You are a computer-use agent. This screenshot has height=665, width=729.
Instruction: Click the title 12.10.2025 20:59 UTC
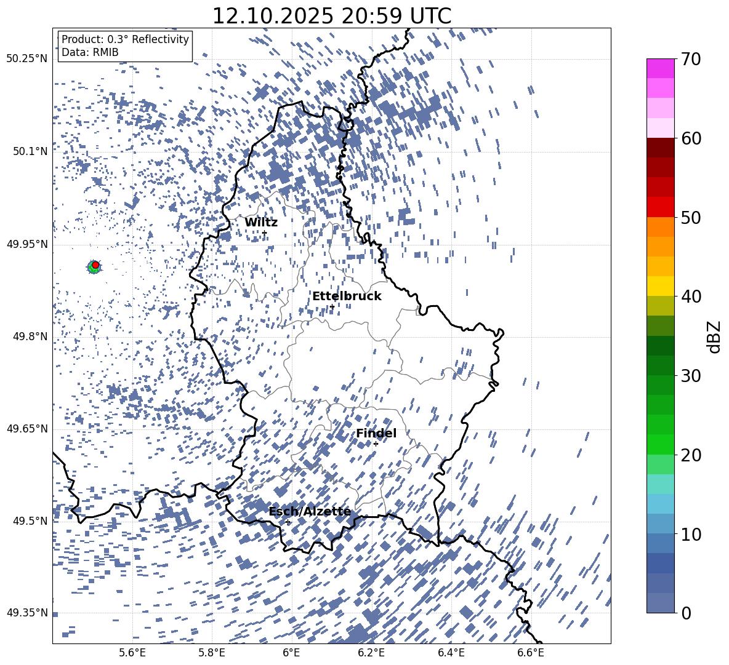332,16
